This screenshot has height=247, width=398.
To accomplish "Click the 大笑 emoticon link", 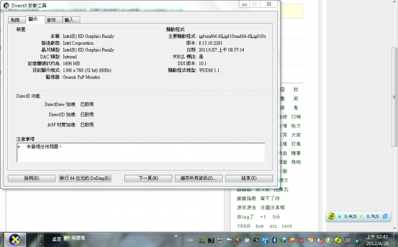I will click(x=296, y=135).
